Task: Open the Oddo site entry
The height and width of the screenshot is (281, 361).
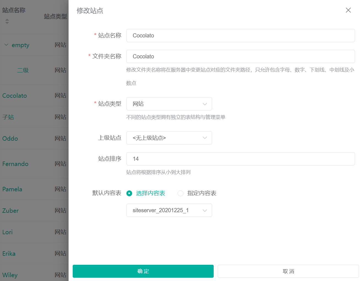Action: tap(10, 138)
